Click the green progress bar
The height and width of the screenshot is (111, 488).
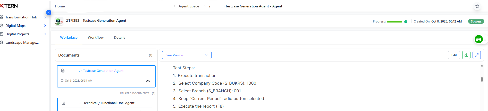[394, 22]
